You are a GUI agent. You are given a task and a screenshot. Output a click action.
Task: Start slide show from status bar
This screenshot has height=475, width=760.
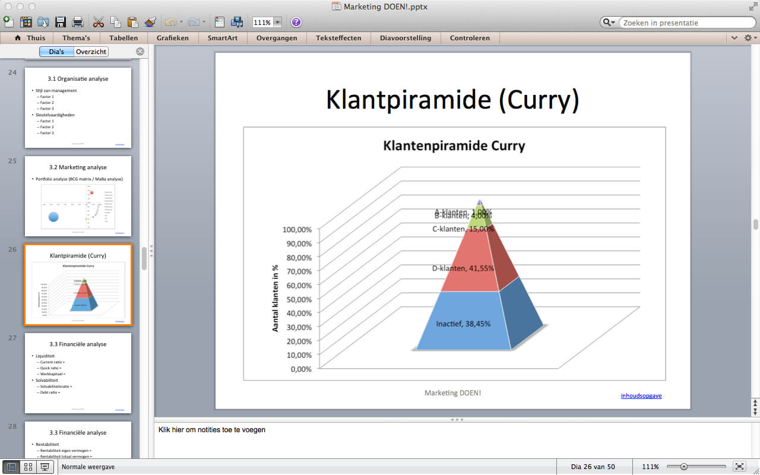coord(45,467)
